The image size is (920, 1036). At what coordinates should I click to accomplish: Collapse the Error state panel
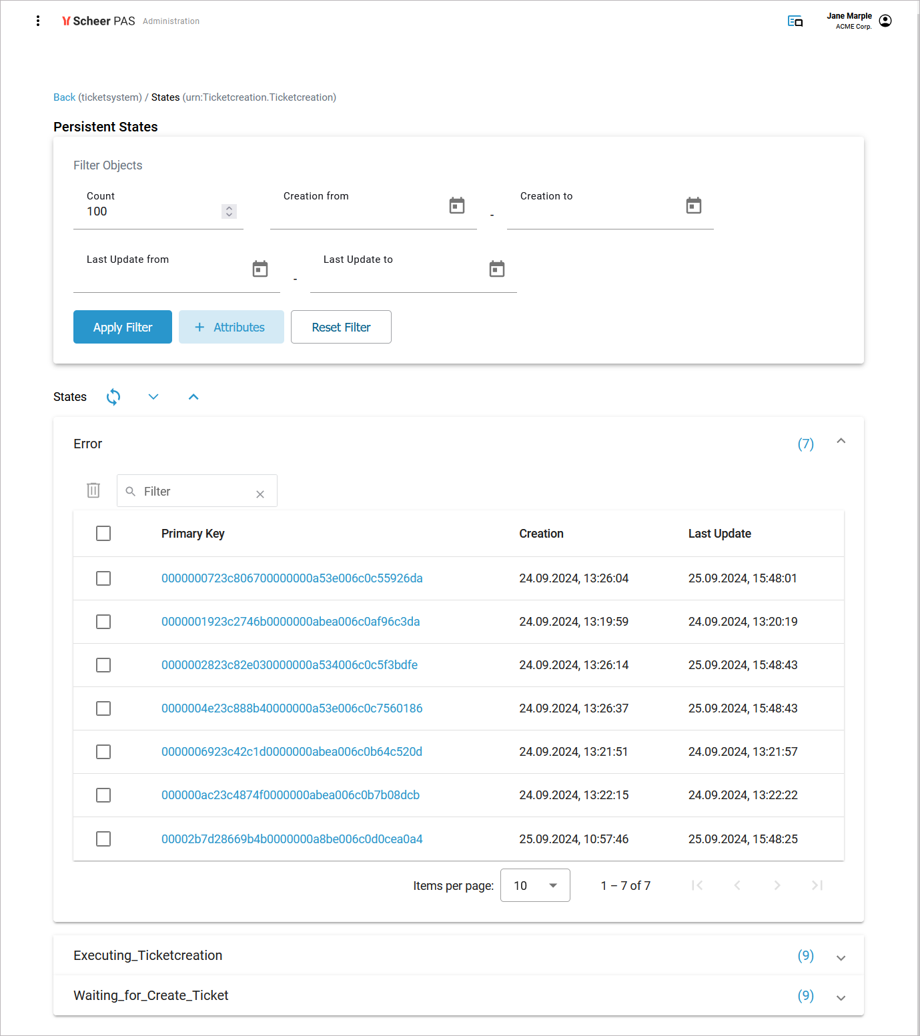[841, 441]
